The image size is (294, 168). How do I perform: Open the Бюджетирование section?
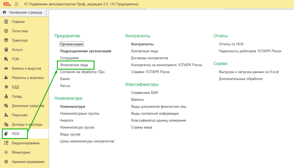click(x=26, y=143)
